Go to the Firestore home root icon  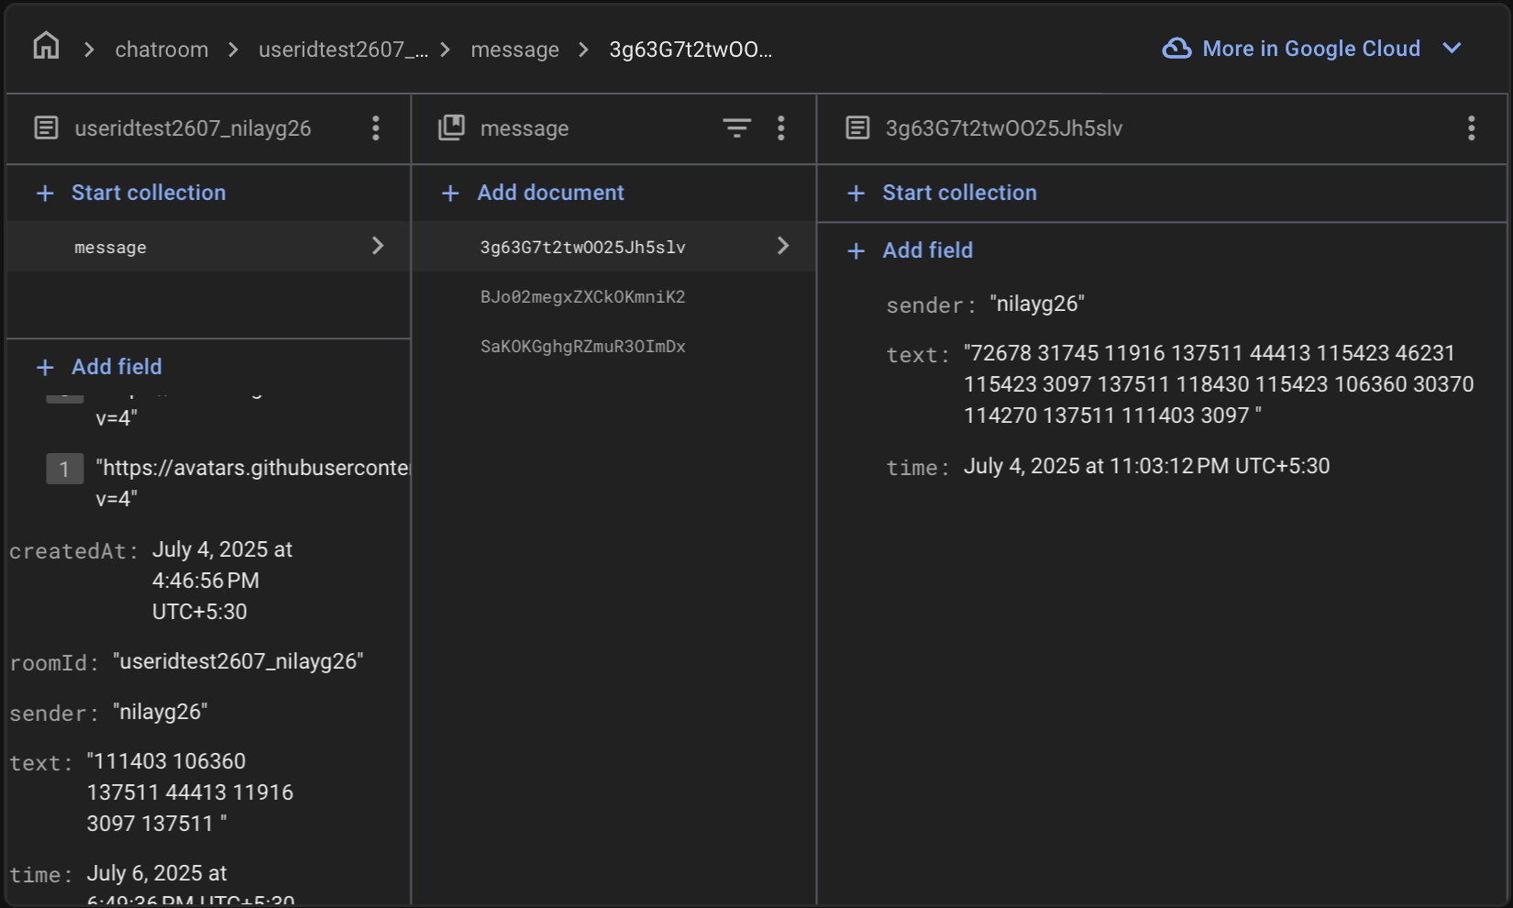tap(46, 46)
